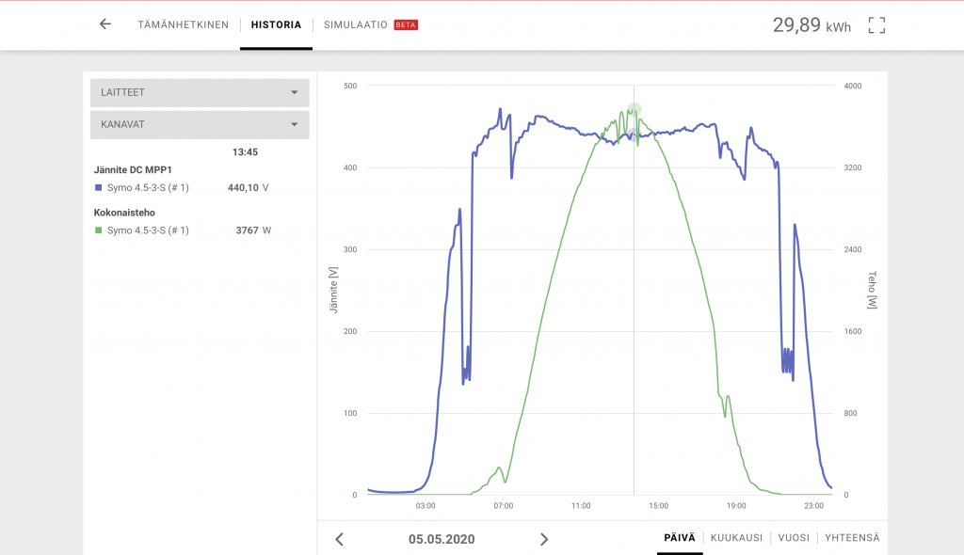Go to next day with right chevron
This screenshot has width=964, height=555.
coord(543,539)
